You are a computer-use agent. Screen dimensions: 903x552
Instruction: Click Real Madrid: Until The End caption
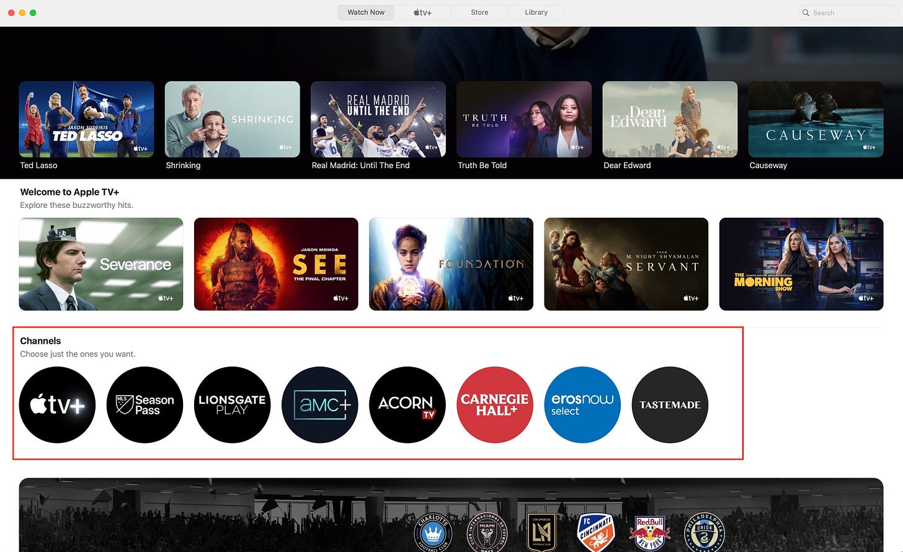360,166
